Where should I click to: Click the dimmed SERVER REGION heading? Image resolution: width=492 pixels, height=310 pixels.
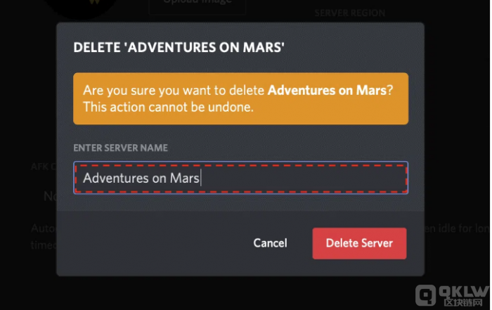coord(350,13)
